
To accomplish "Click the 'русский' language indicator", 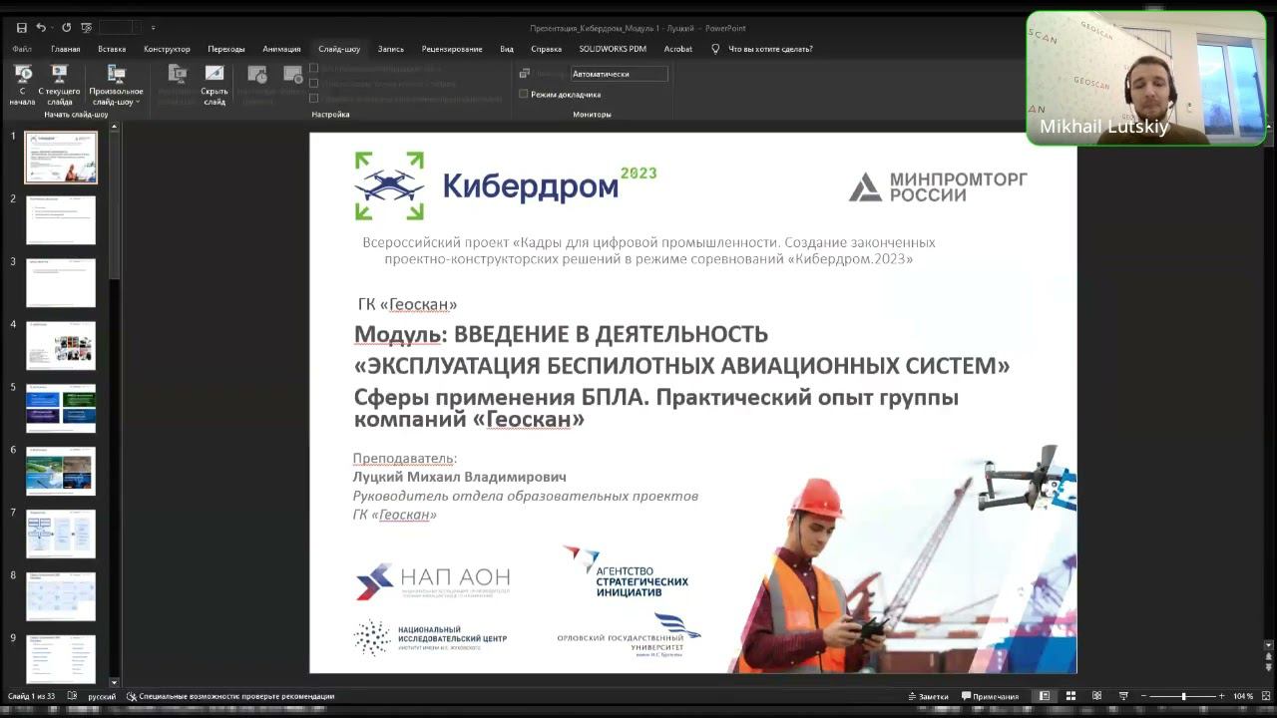I will [102, 696].
